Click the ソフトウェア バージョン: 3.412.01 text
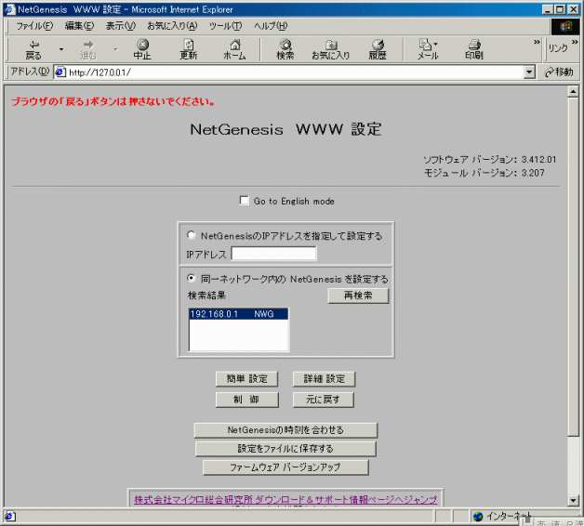The width and height of the screenshot is (584, 526). (490, 160)
